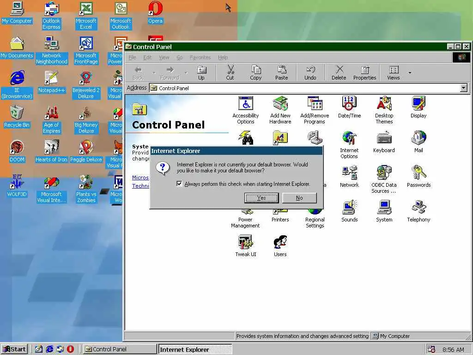Image resolution: width=473 pixels, height=355 pixels.
Task: Open the Edit menu
Action: 147,57
